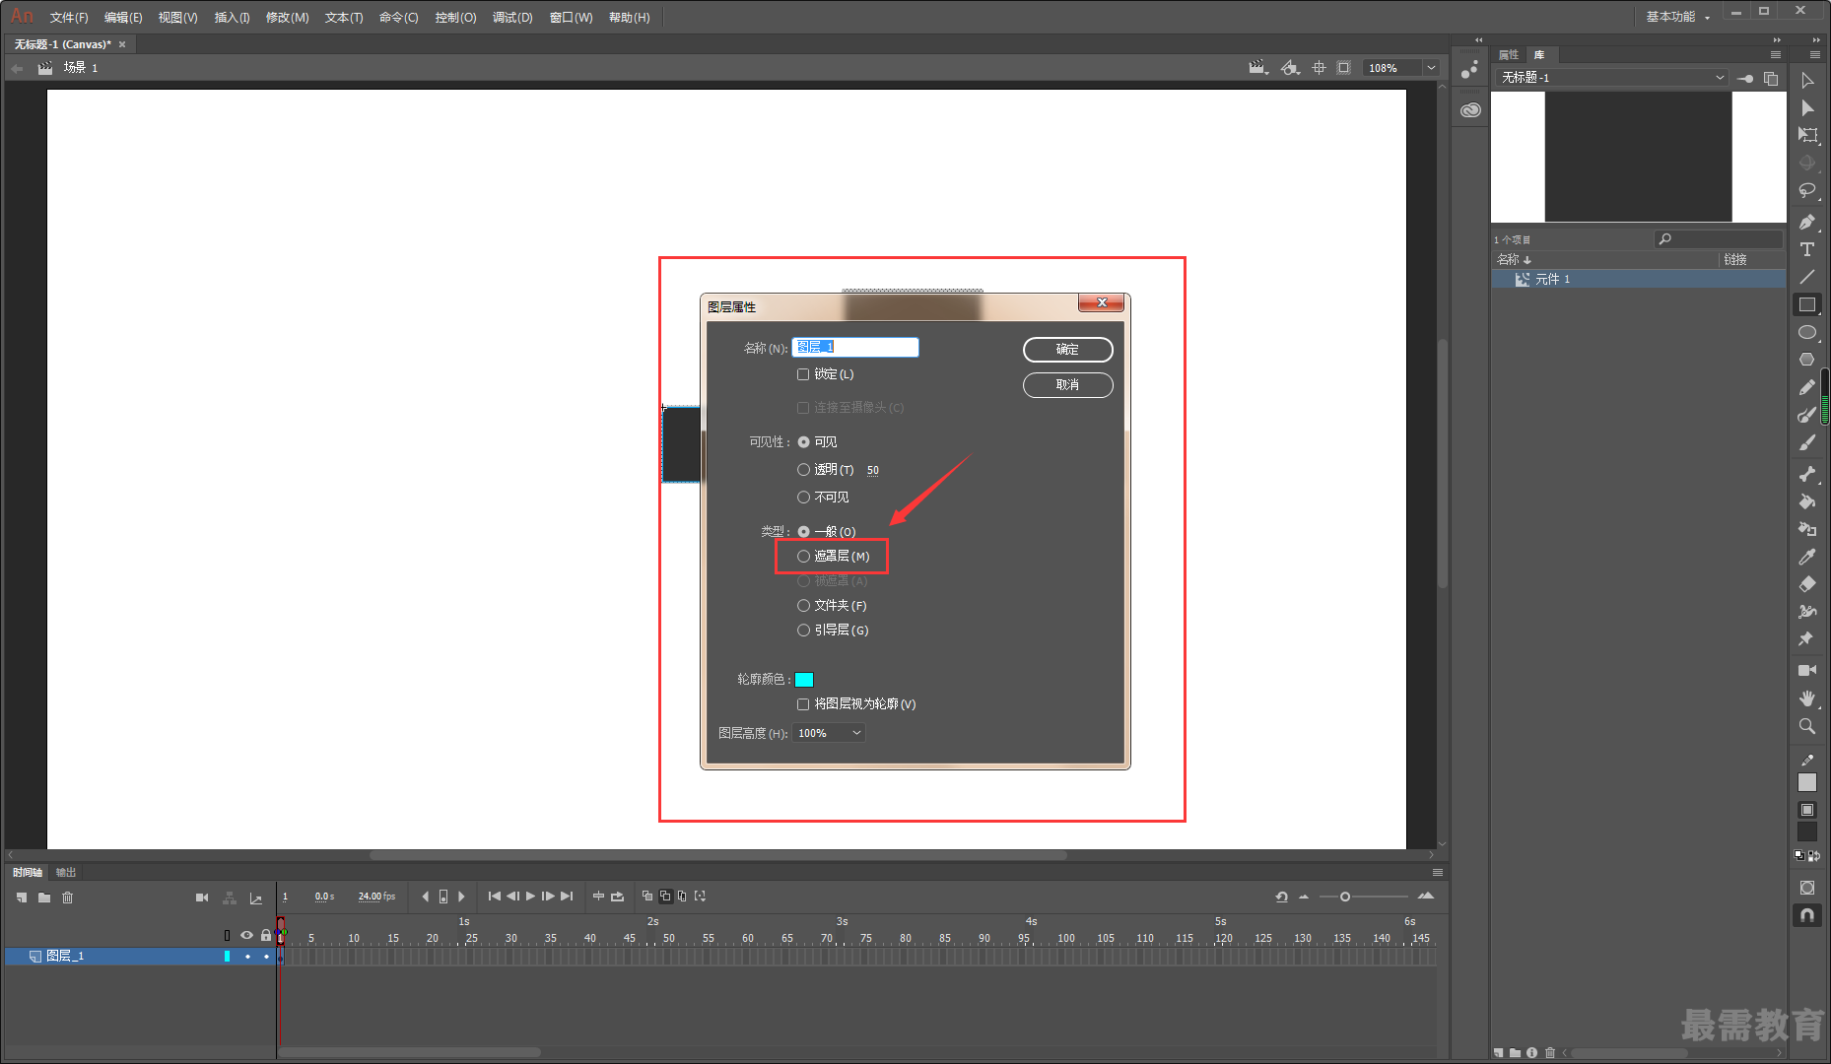Select the Zoom magnifier tool
The image size is (1831, 1064).
point(1806,726)
